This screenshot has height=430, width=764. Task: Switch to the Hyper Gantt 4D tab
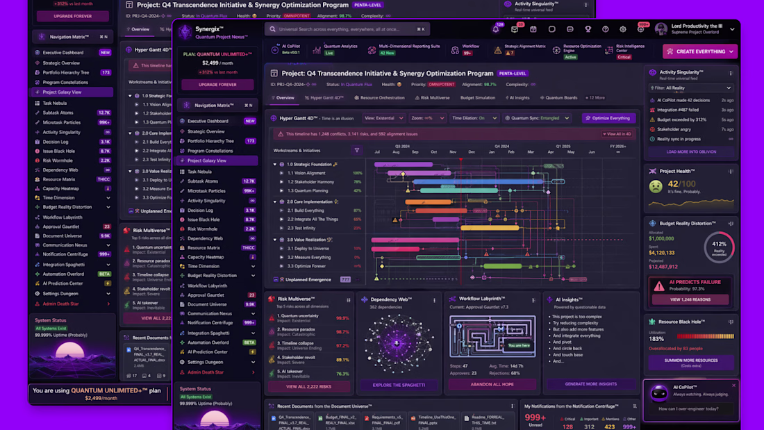324,97
